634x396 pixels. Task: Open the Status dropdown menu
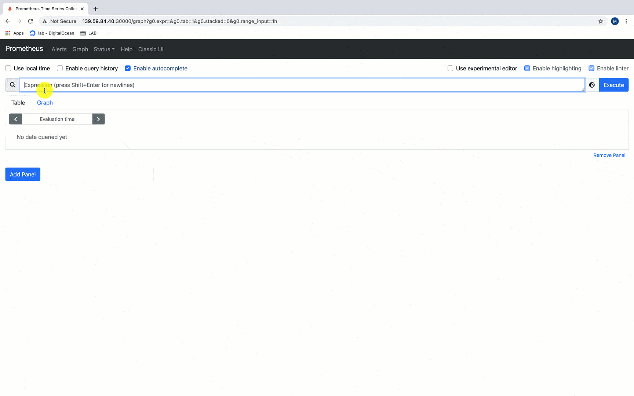[x=104, y=49]
